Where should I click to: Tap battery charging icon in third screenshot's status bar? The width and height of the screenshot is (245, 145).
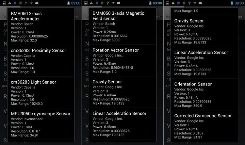coord(232,3)
